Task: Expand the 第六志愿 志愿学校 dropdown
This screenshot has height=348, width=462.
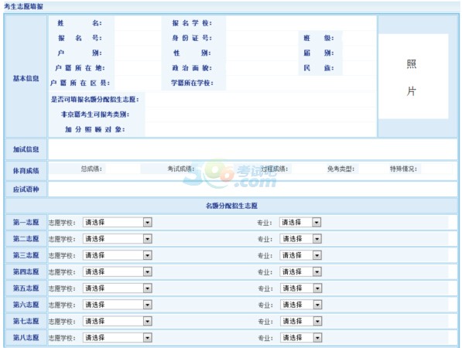Action: pos(118,305)
